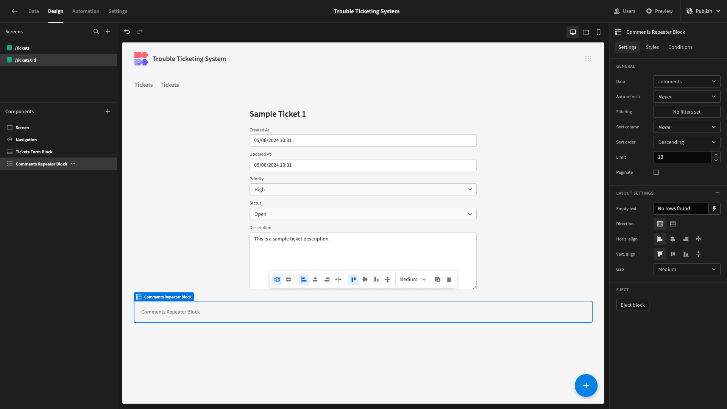Expand the Status dropdown showing Open

click(x=363, y=214)
